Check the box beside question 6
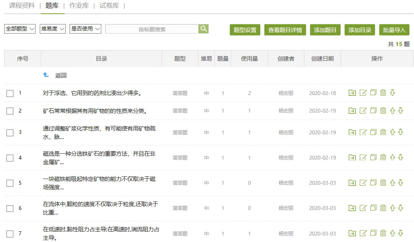 (10, 208)
